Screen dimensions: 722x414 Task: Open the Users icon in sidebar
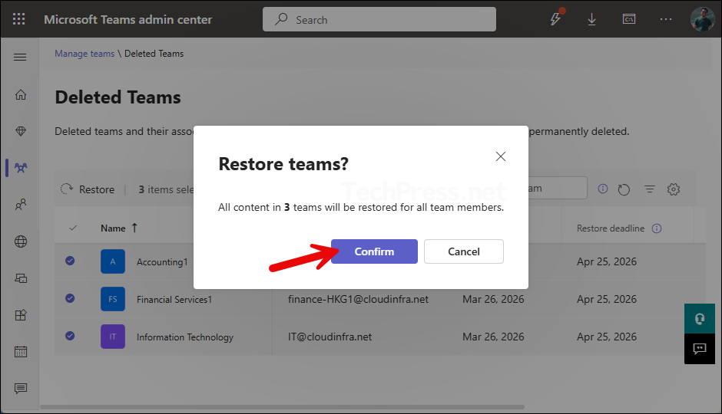tap(20, 205)
